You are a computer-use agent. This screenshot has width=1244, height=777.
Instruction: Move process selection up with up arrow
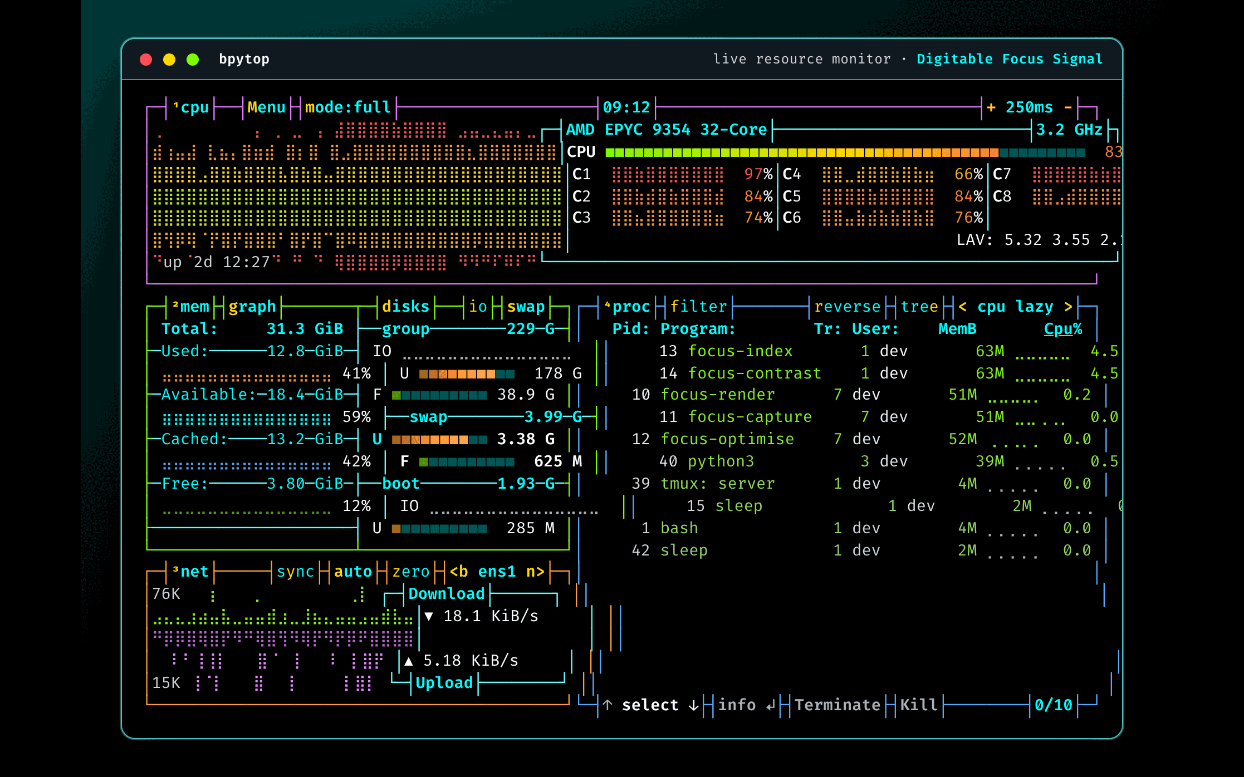pos(608,705)
